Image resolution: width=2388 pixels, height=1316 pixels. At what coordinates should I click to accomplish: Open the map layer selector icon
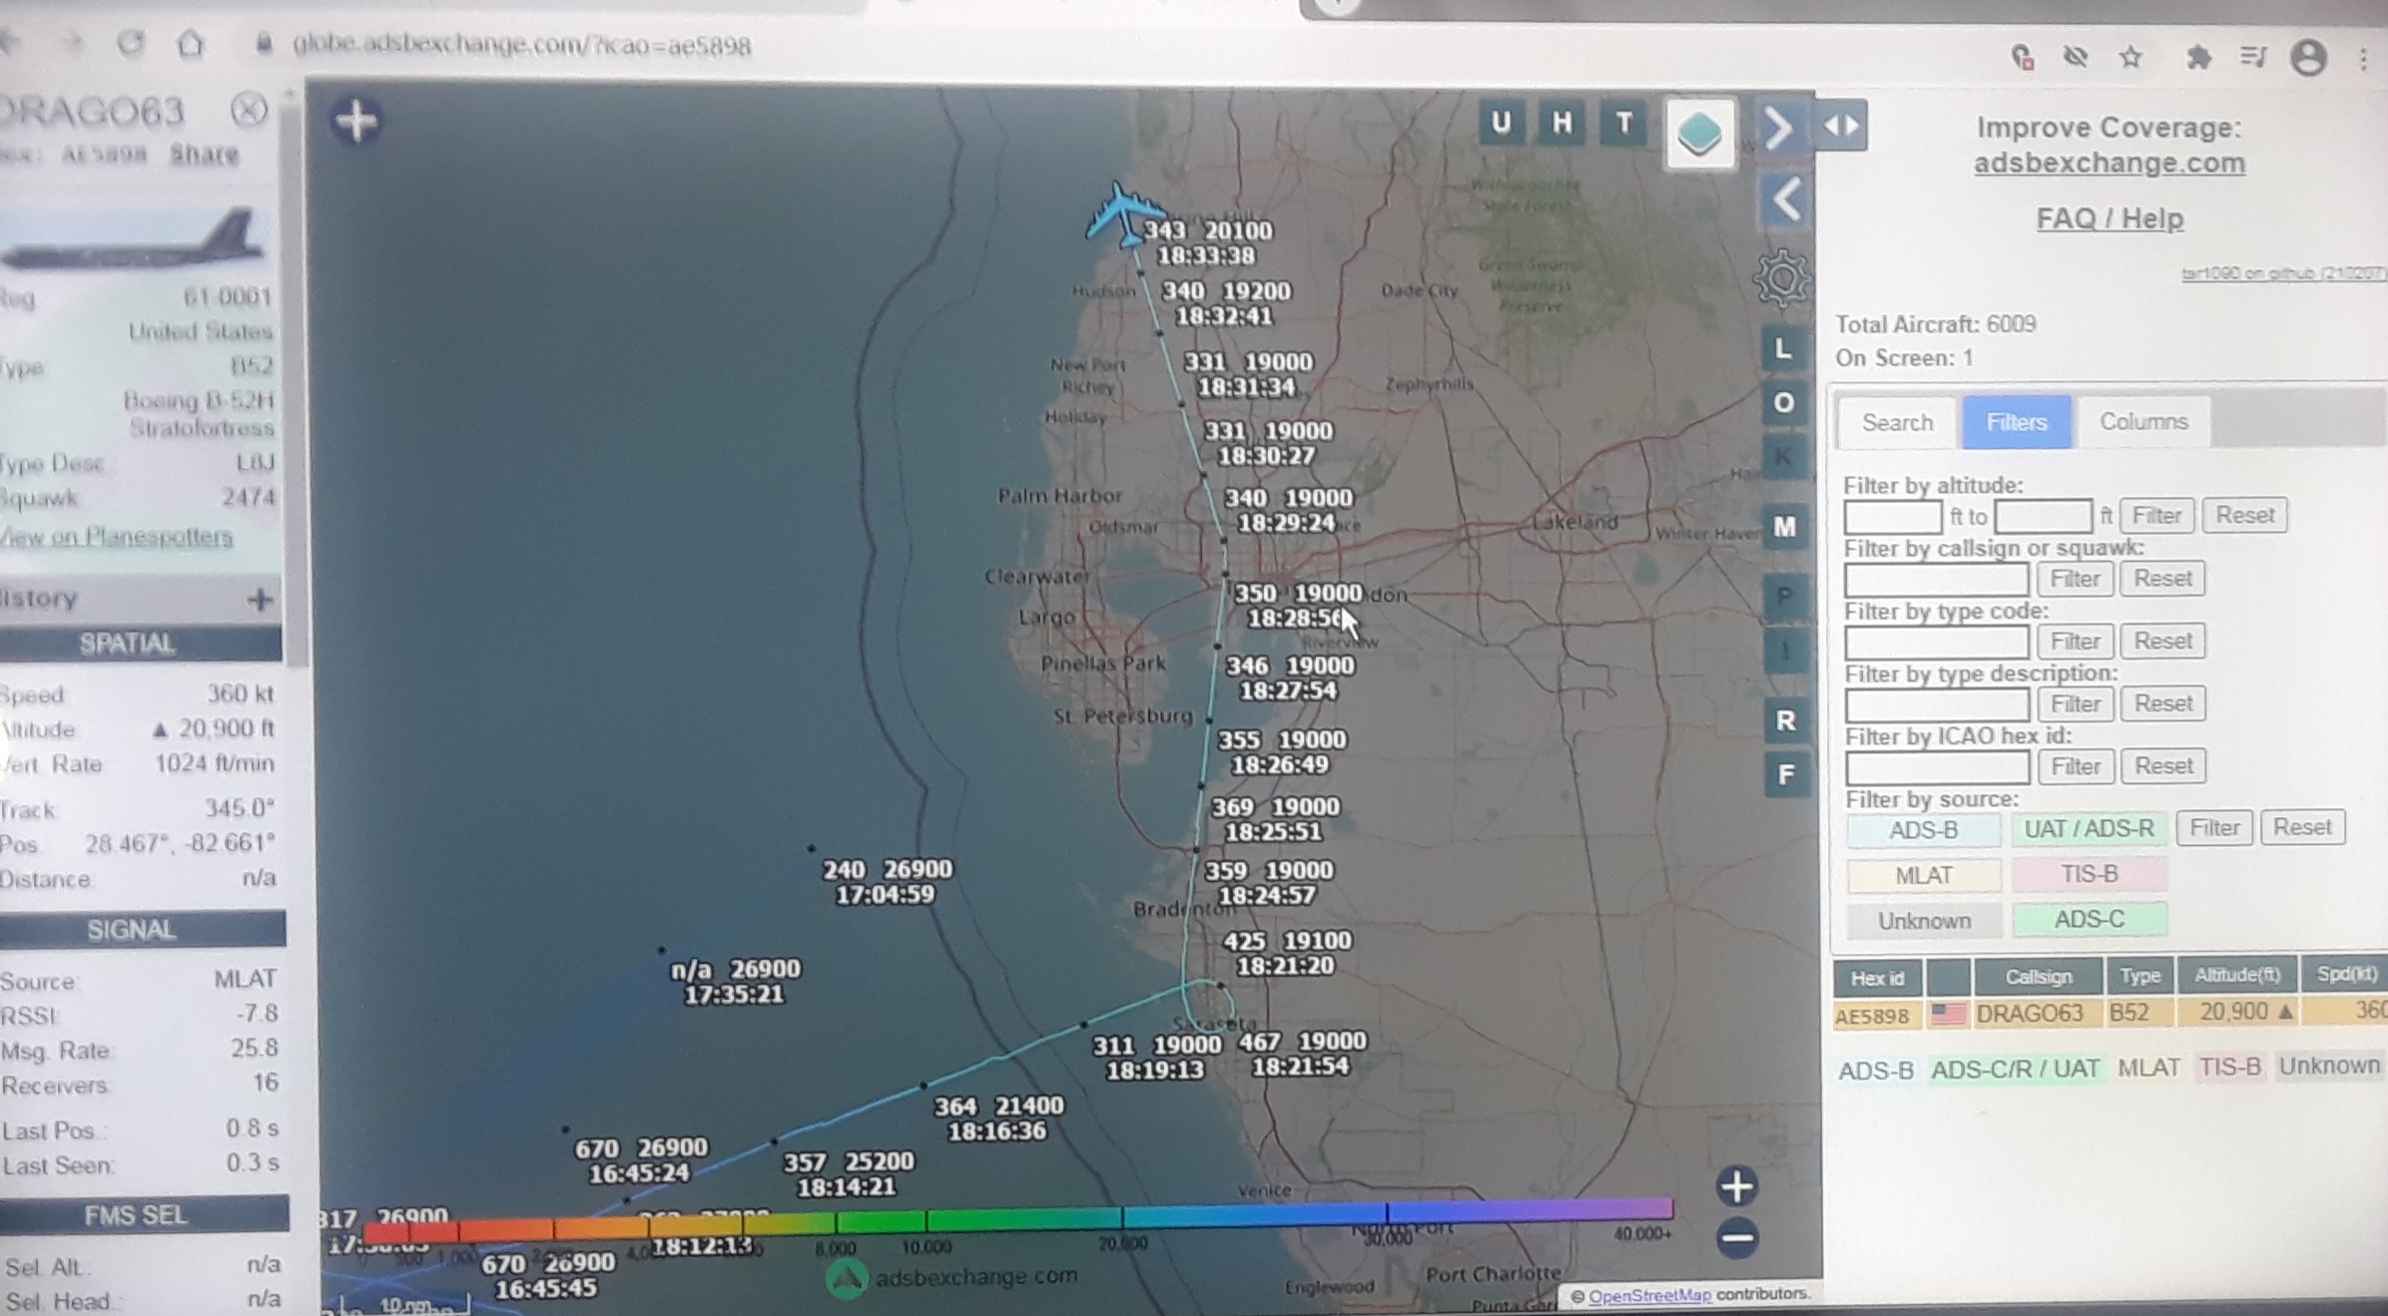point(1698,133)
